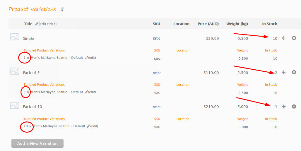Screen dimensions: 301x151
Task: Open the edit titles pencil link
Action: [46, 24]
